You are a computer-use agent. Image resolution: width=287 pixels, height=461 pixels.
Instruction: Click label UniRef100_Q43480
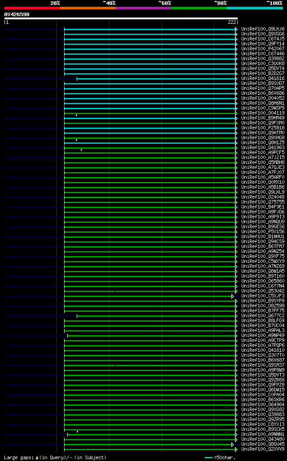pos(263,439)
